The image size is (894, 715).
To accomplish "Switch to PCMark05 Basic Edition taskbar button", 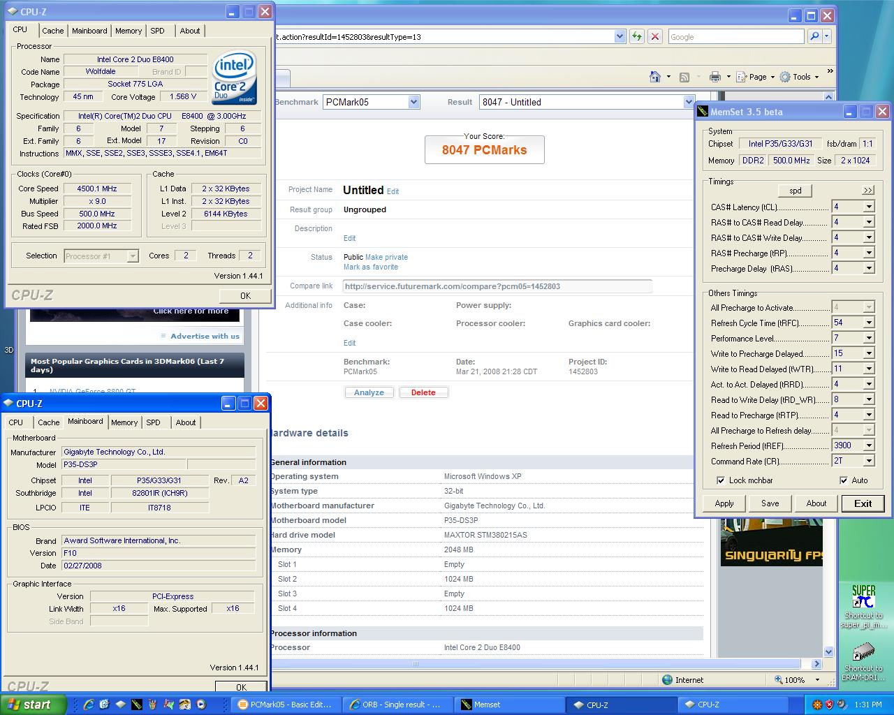I will (x=285, y=705).
